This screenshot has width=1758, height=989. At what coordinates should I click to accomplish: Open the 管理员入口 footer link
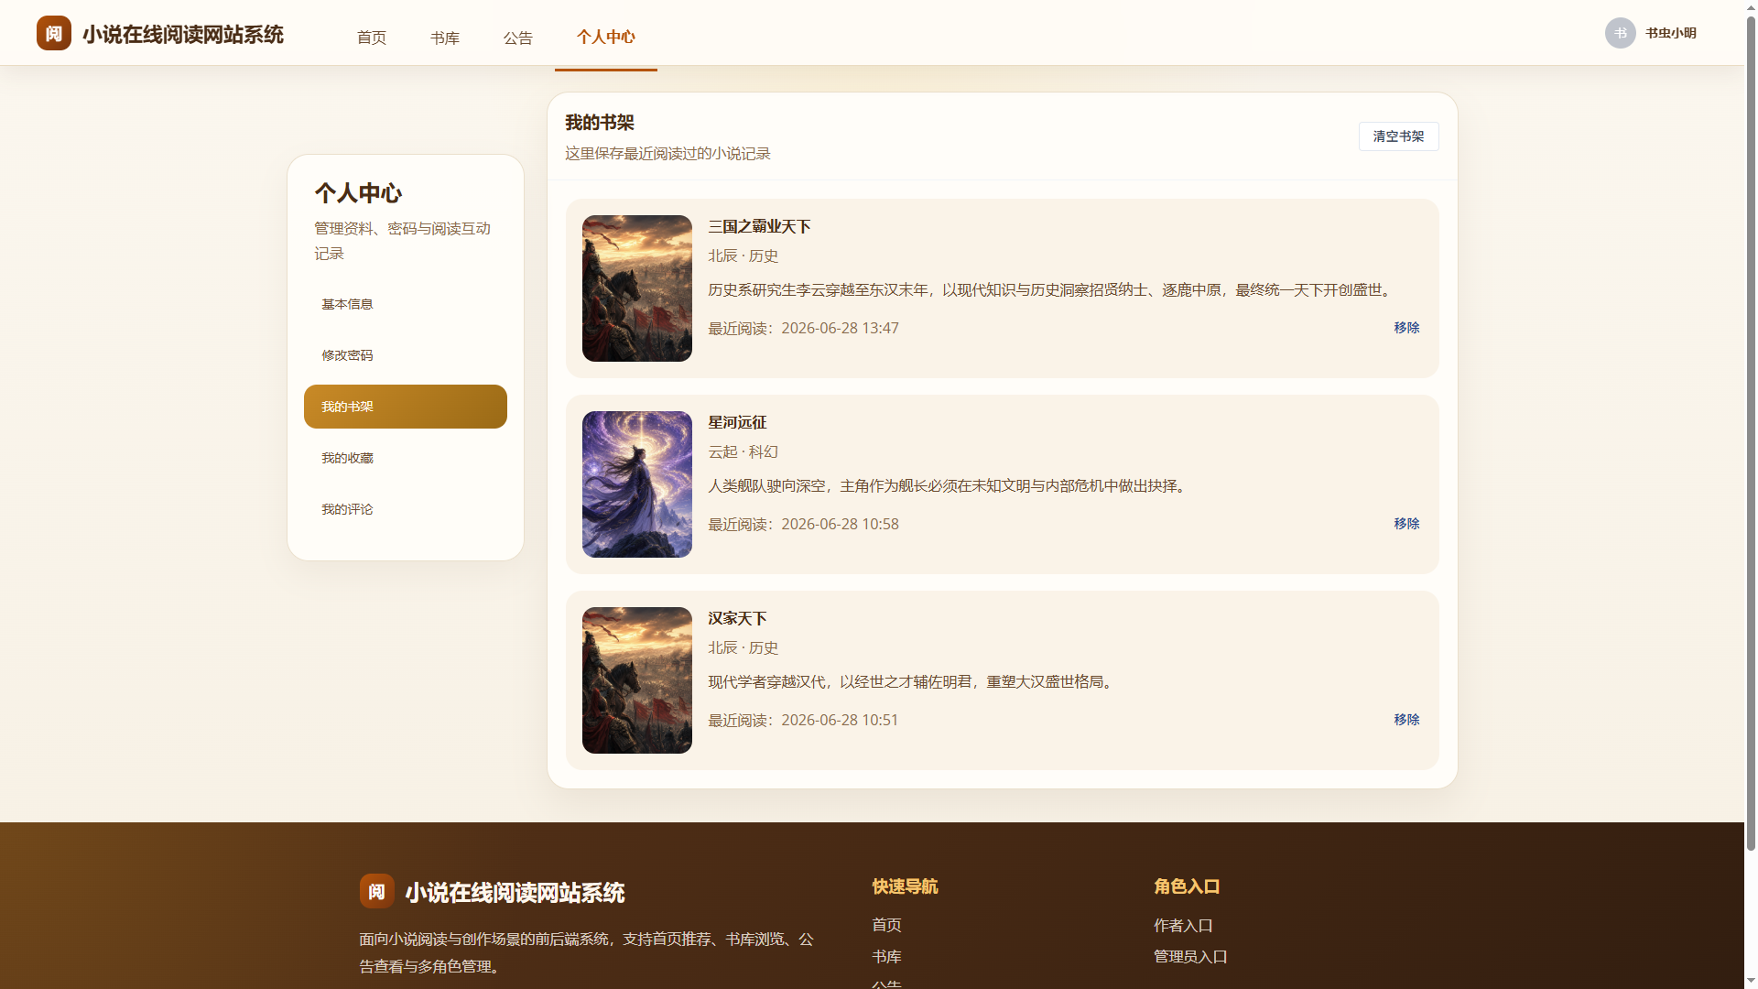[x=1190, y=956]
